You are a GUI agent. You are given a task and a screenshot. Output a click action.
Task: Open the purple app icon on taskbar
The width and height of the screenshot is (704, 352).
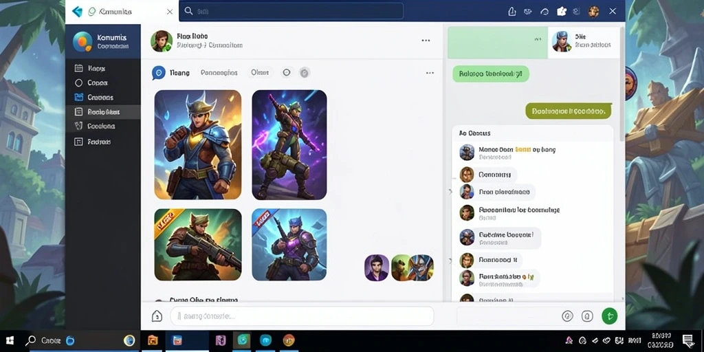[x=221, y=341]
